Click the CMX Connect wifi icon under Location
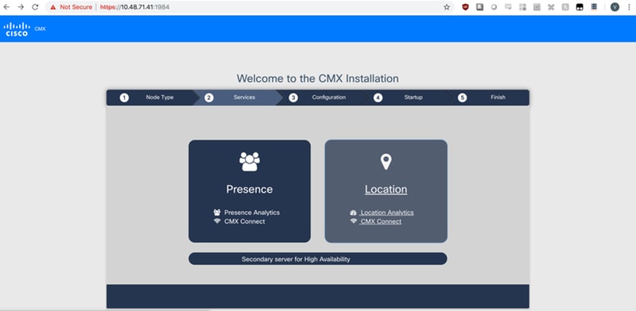The width and height of the screenshot is (636, 311). click(354, 221)
